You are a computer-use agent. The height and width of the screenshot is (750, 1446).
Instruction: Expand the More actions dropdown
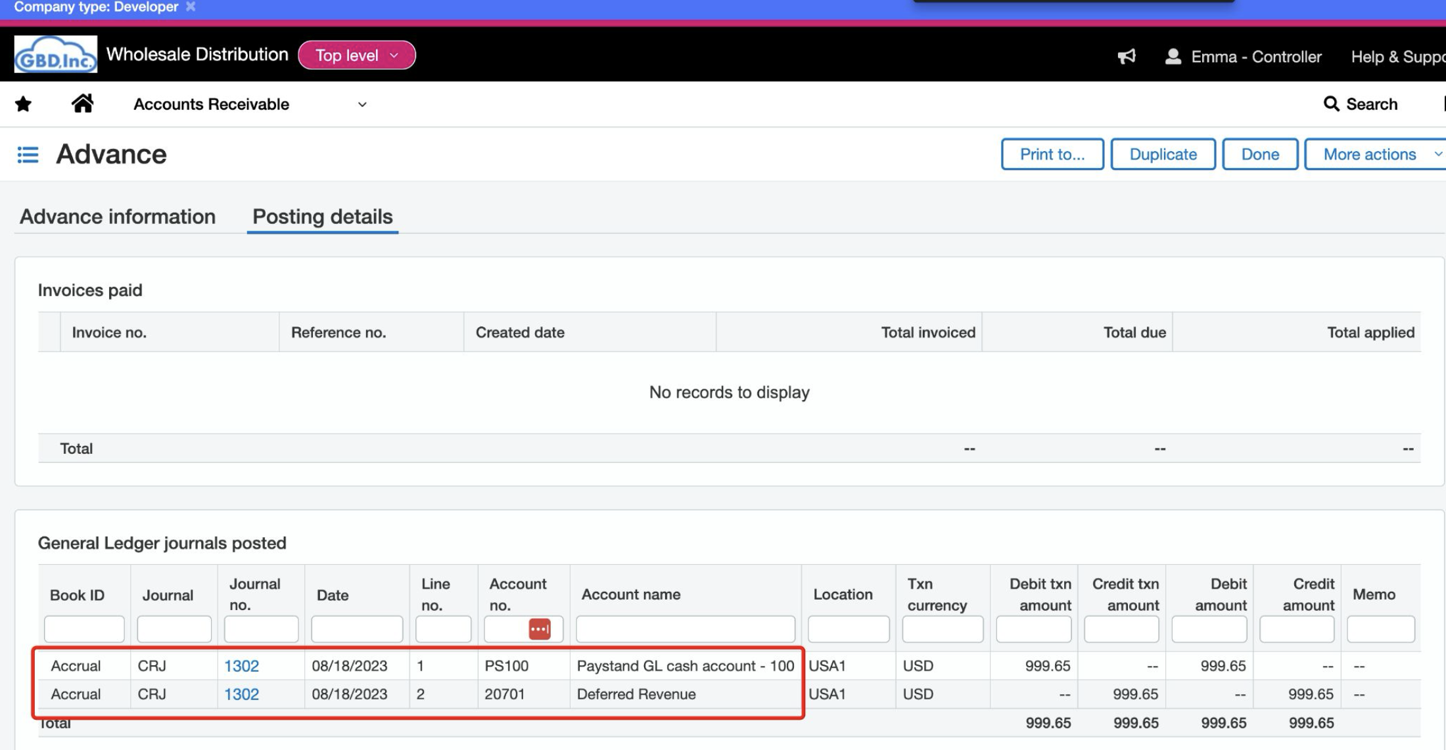coord(1375,154)
